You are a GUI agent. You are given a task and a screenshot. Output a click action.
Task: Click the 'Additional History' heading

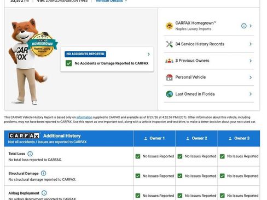(x=62, y=136)
